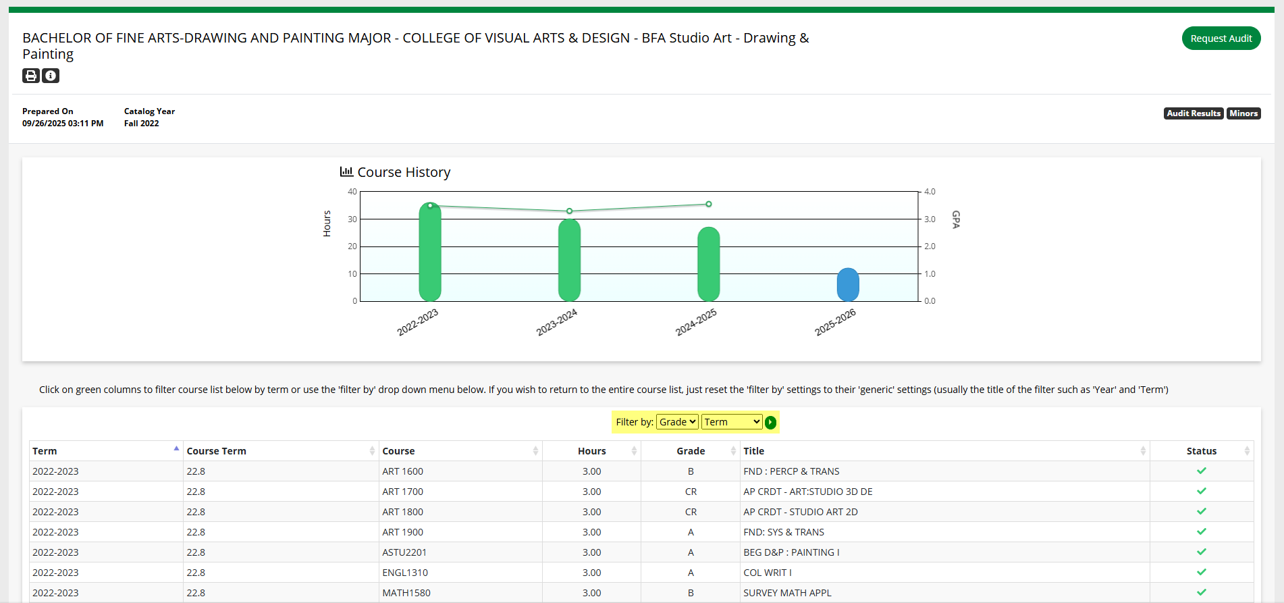Image resolution: width=1284 pixels, height=603 pixels.
Task: Click the ART 1700 status checkmark
Action: tap(1202, 491)
